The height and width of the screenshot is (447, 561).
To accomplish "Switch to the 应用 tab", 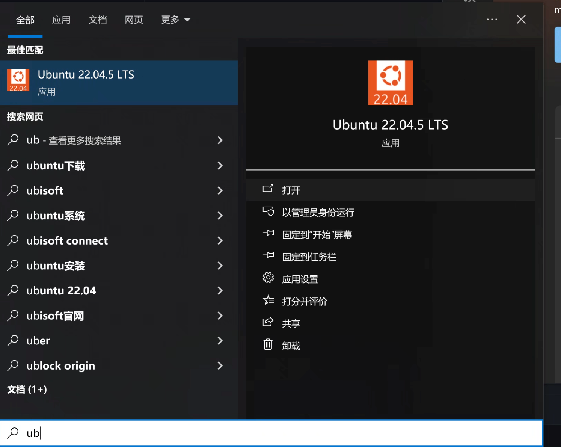I will coord(61,20).
